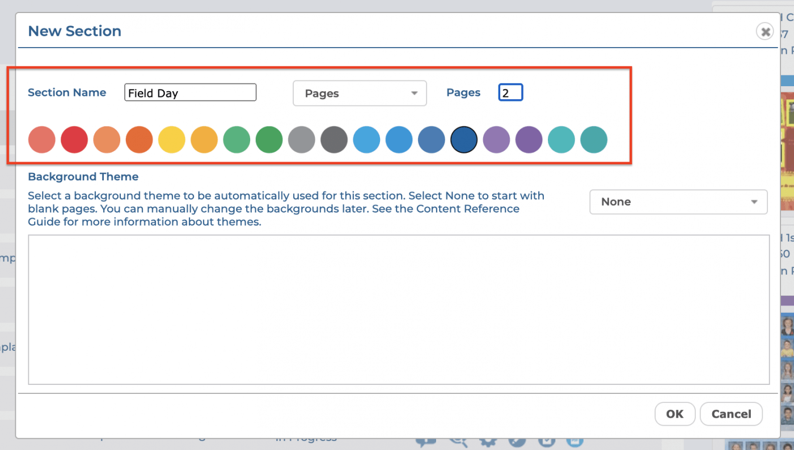The image size is (794, 450).
Task: Open the Pages type dropdown
Action: [359, 94]
